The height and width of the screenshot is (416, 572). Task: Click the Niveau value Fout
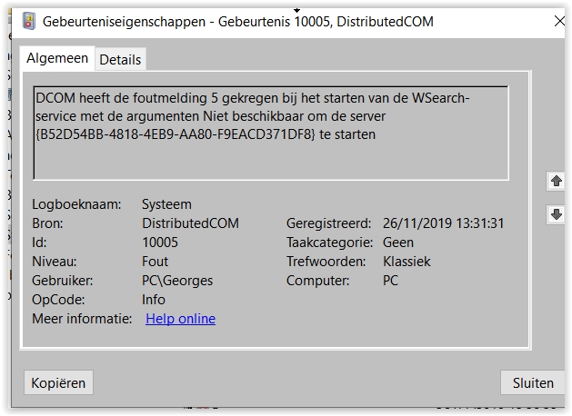coord(155,262)
